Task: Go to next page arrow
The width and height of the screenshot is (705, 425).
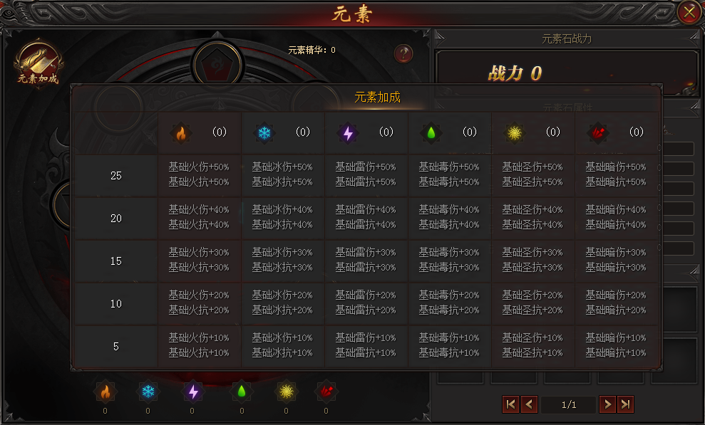Action: coord(607,404)
